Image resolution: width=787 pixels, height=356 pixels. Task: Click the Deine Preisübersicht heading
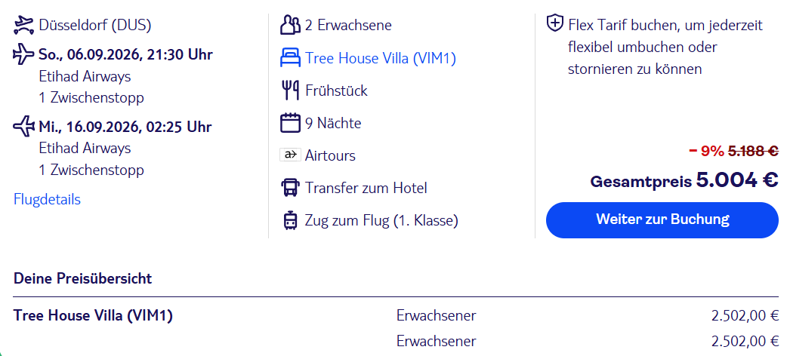point(82,278)
